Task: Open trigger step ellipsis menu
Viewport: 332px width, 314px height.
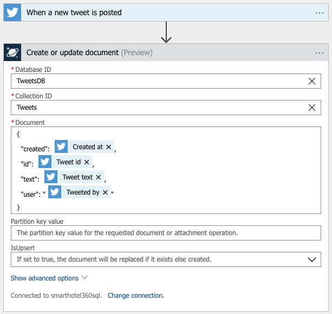Action: click(x=319, y=12)
